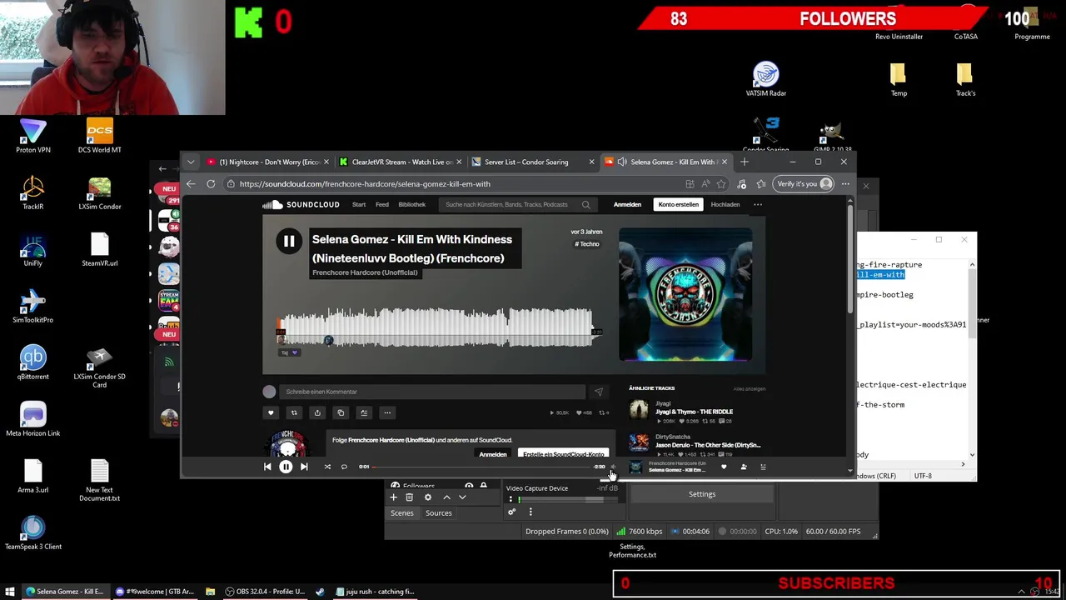Open browser Settings and more menu
The height and width of the screenshot is (600, 1066).
click(x=845, y=184)
